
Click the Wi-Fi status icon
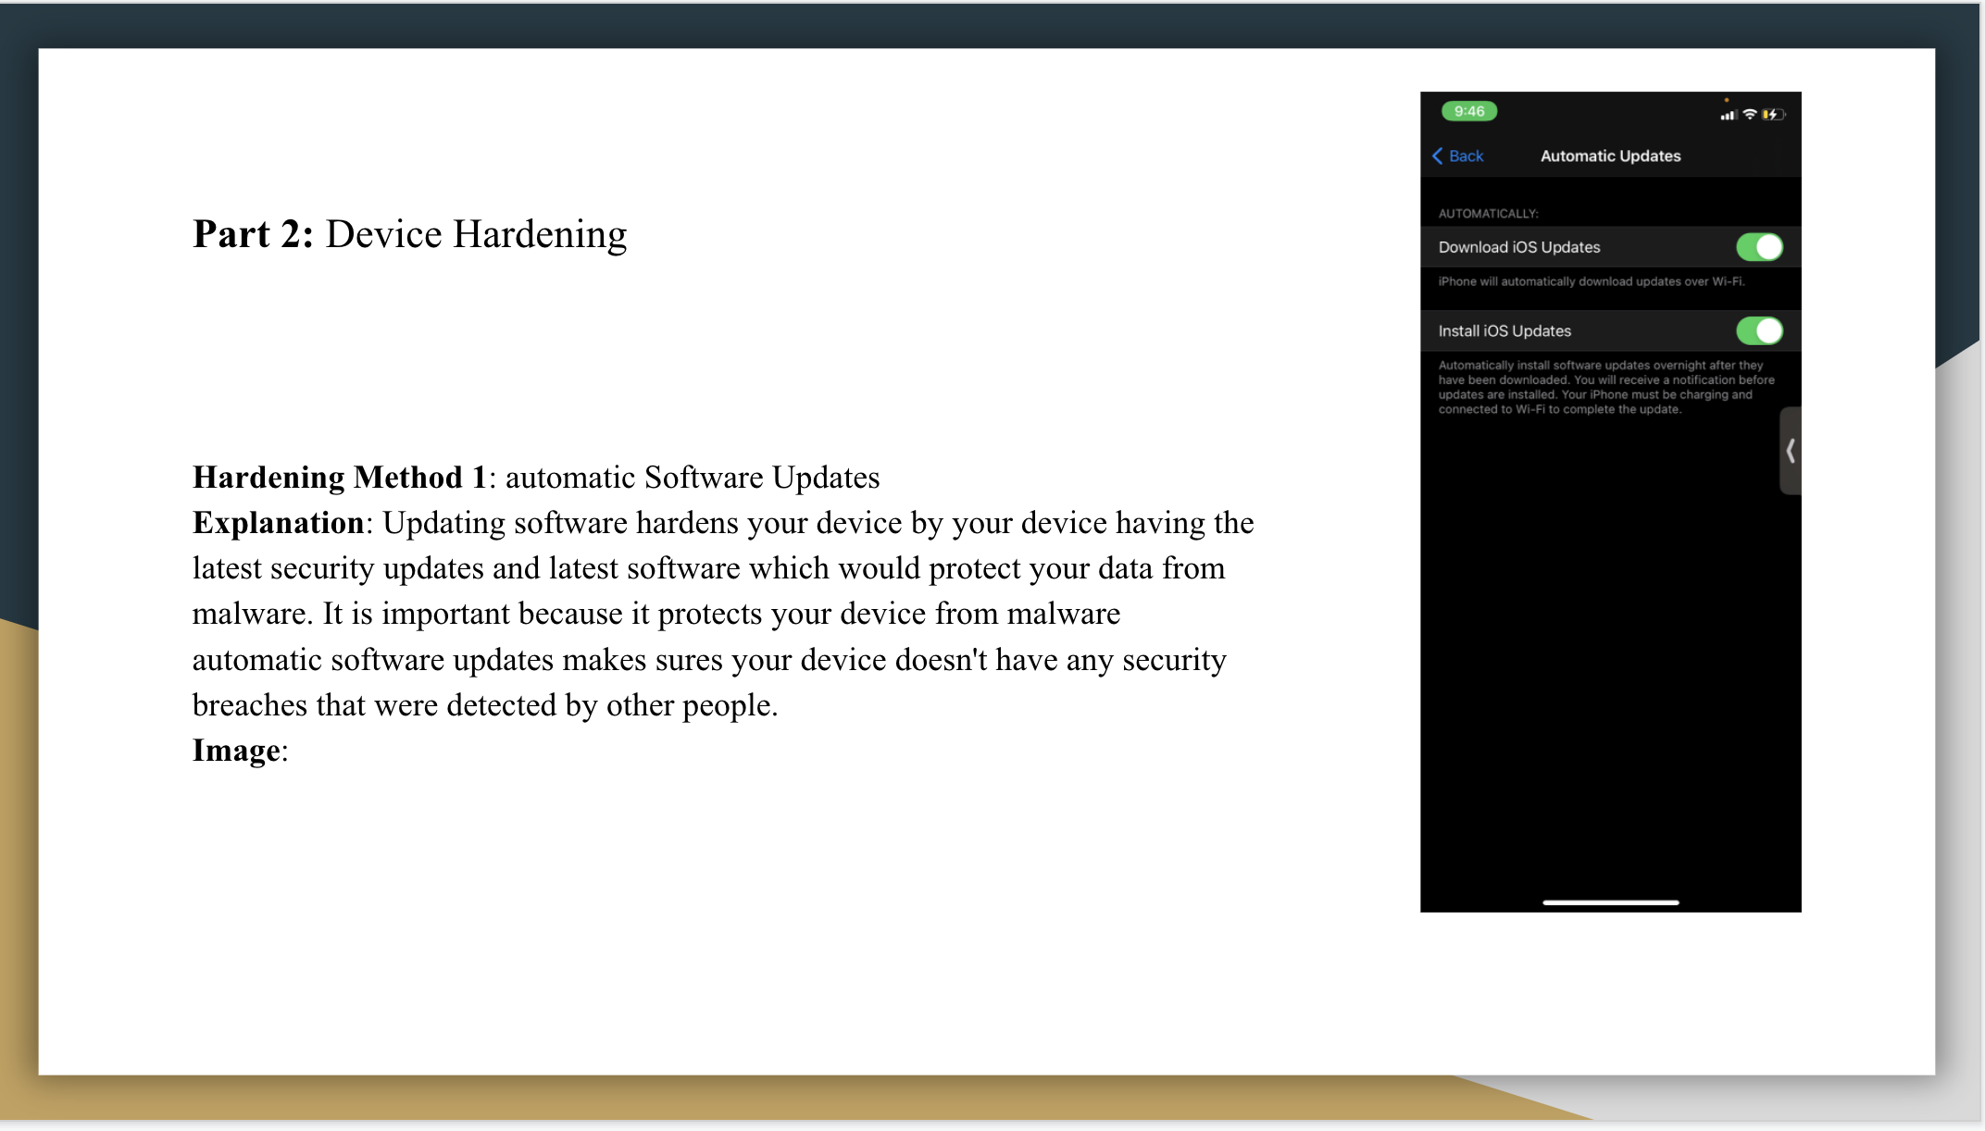1750,115
